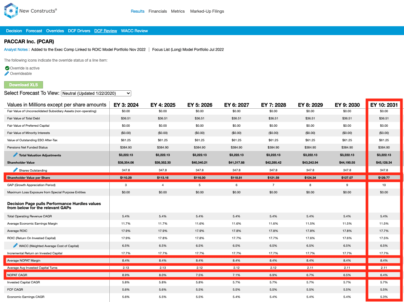404x302 pixels.
Task: Click the FCF CAGR row label
Action: pos(15,289)
